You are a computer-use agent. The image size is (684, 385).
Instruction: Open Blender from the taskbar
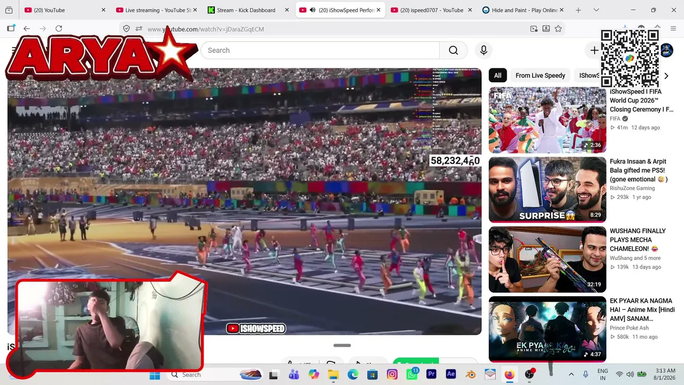pos(470,375)
